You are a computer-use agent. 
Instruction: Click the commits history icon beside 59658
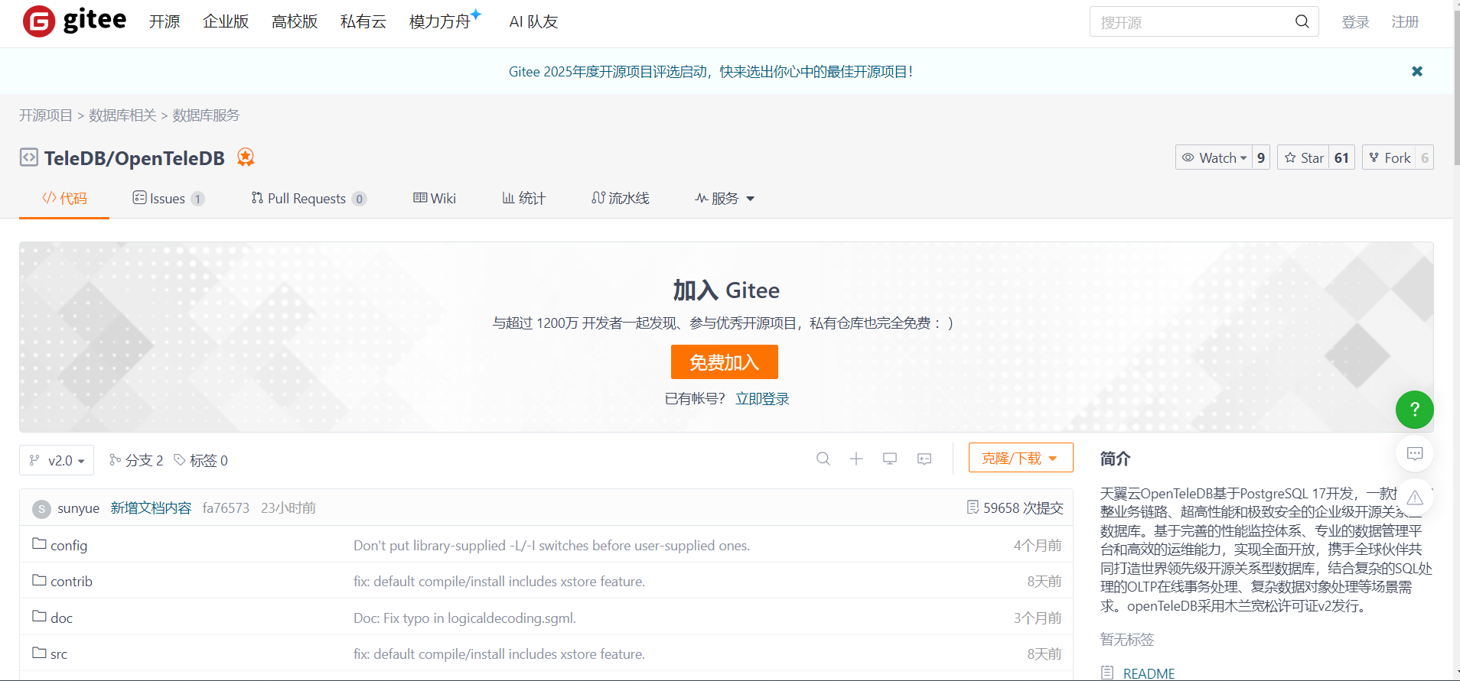tap(973, 508)
